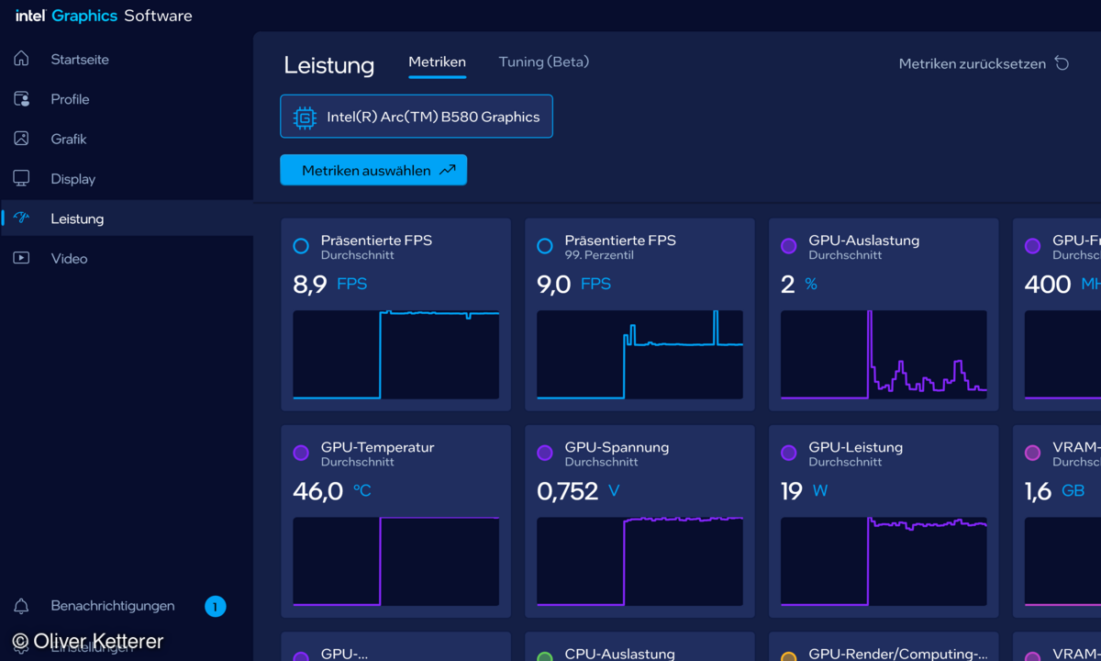
Task: Click the Benachrichtigungen bell icon
Action: pos(21,606)
